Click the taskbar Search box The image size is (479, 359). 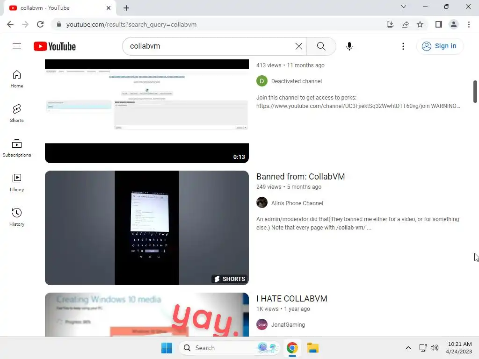pyautogui.click(x=229, y=348)
